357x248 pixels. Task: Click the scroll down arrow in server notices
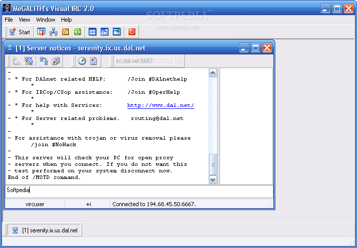tap(213, 179)
